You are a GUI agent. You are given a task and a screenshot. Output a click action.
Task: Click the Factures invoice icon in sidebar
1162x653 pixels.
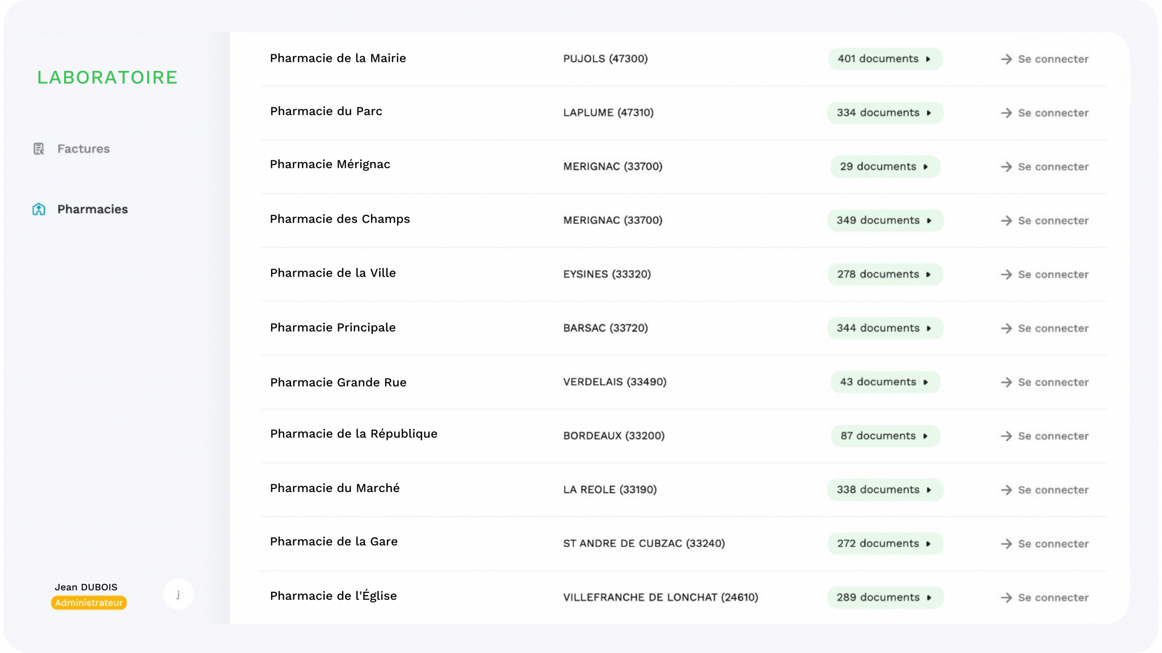pyautogui.click(x=39, y=149)
